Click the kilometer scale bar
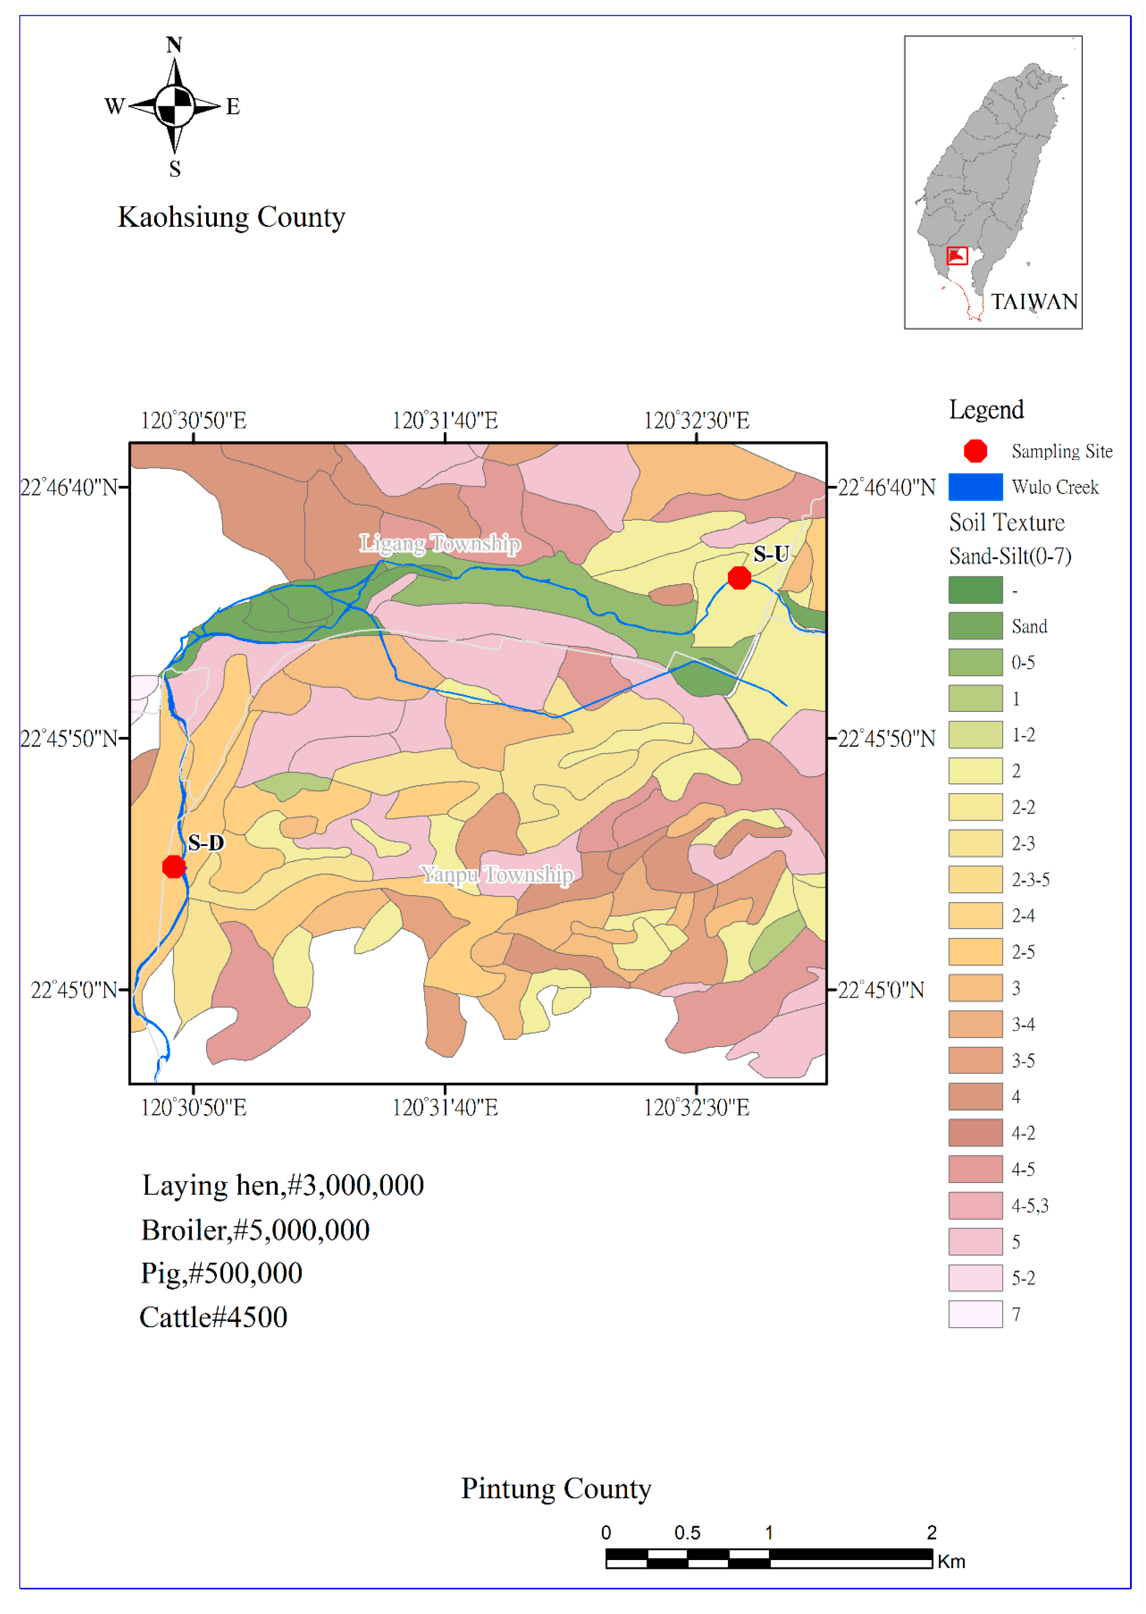Image resolution: width=1146 pixels, height=1614 pixels. click(x=769, y=1559)
